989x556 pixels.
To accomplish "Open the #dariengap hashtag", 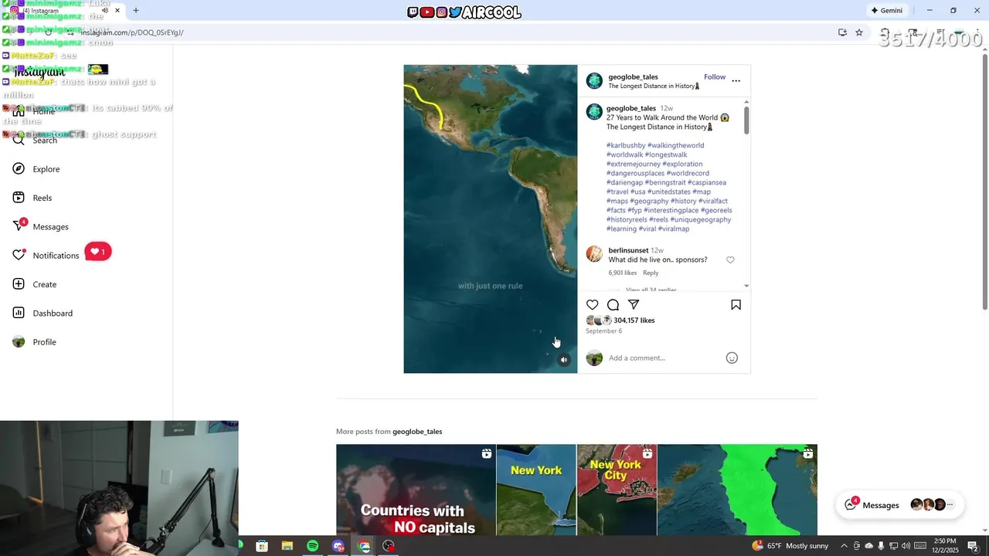I will pos(624,183).
